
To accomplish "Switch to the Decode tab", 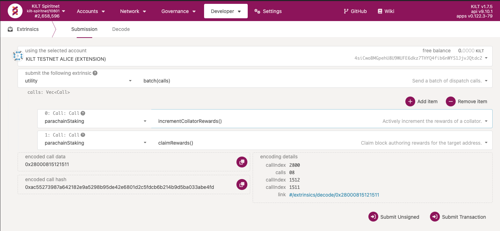I will point(121,29).
